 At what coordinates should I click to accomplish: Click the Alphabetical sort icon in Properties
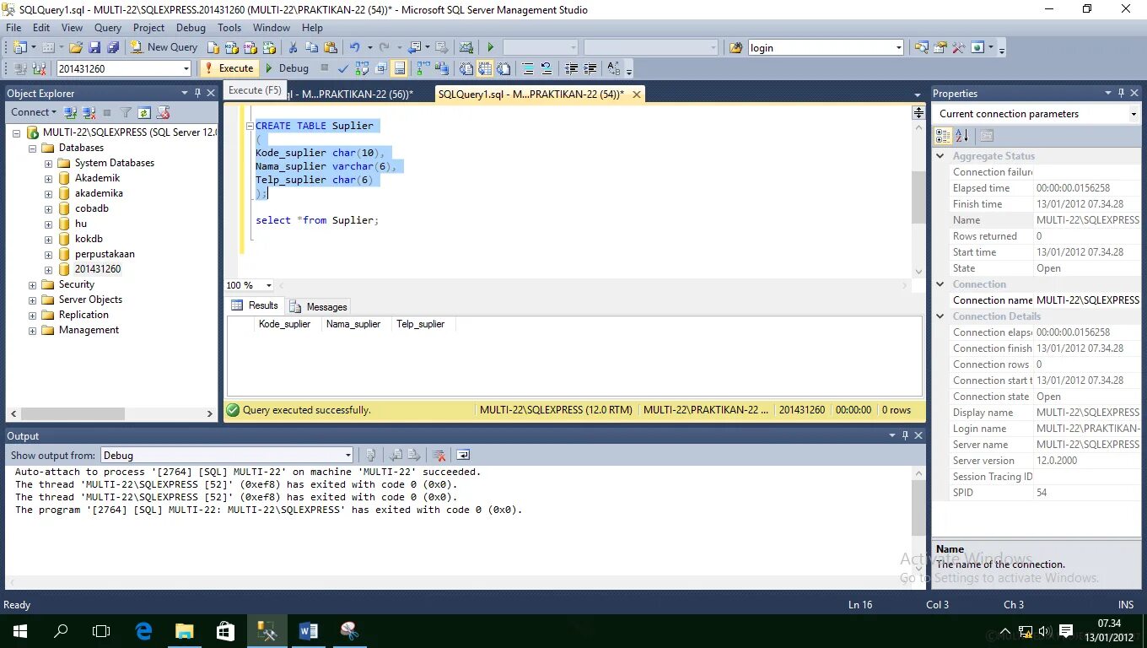pyautogui.click(x=961, y=136)
